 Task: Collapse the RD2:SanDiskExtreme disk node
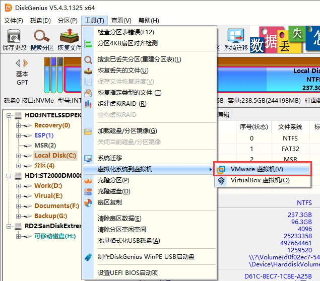tap(9, 226)
